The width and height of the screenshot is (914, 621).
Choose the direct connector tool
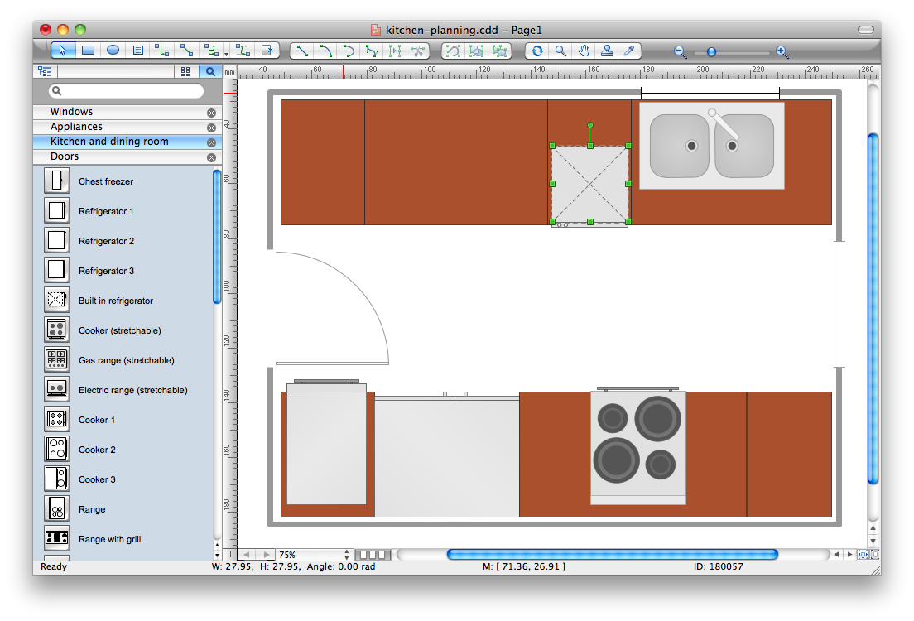(x=186, y=51)
